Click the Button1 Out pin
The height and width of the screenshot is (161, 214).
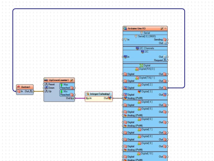pos(33,91)
